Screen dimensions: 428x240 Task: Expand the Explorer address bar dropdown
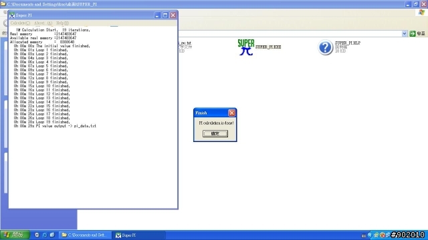click(x=404, y=33)
